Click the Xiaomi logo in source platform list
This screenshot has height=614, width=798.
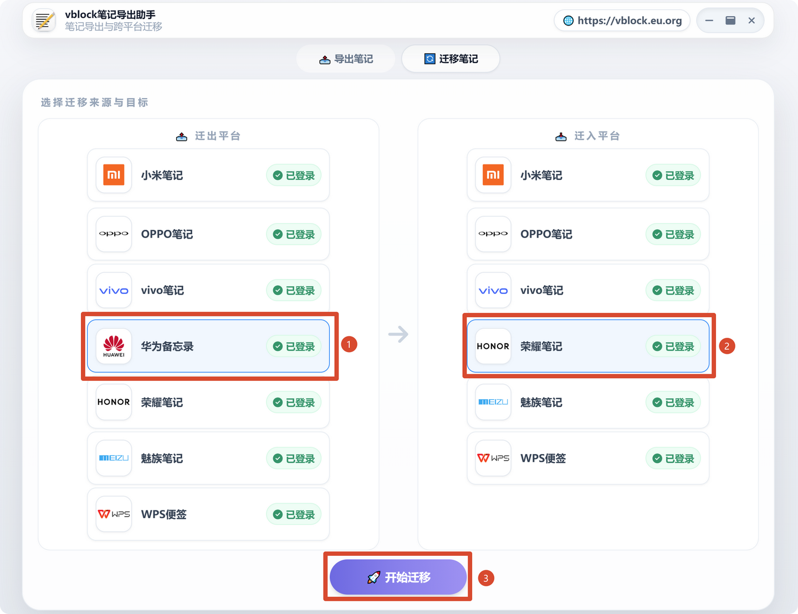tap(114, 175)
